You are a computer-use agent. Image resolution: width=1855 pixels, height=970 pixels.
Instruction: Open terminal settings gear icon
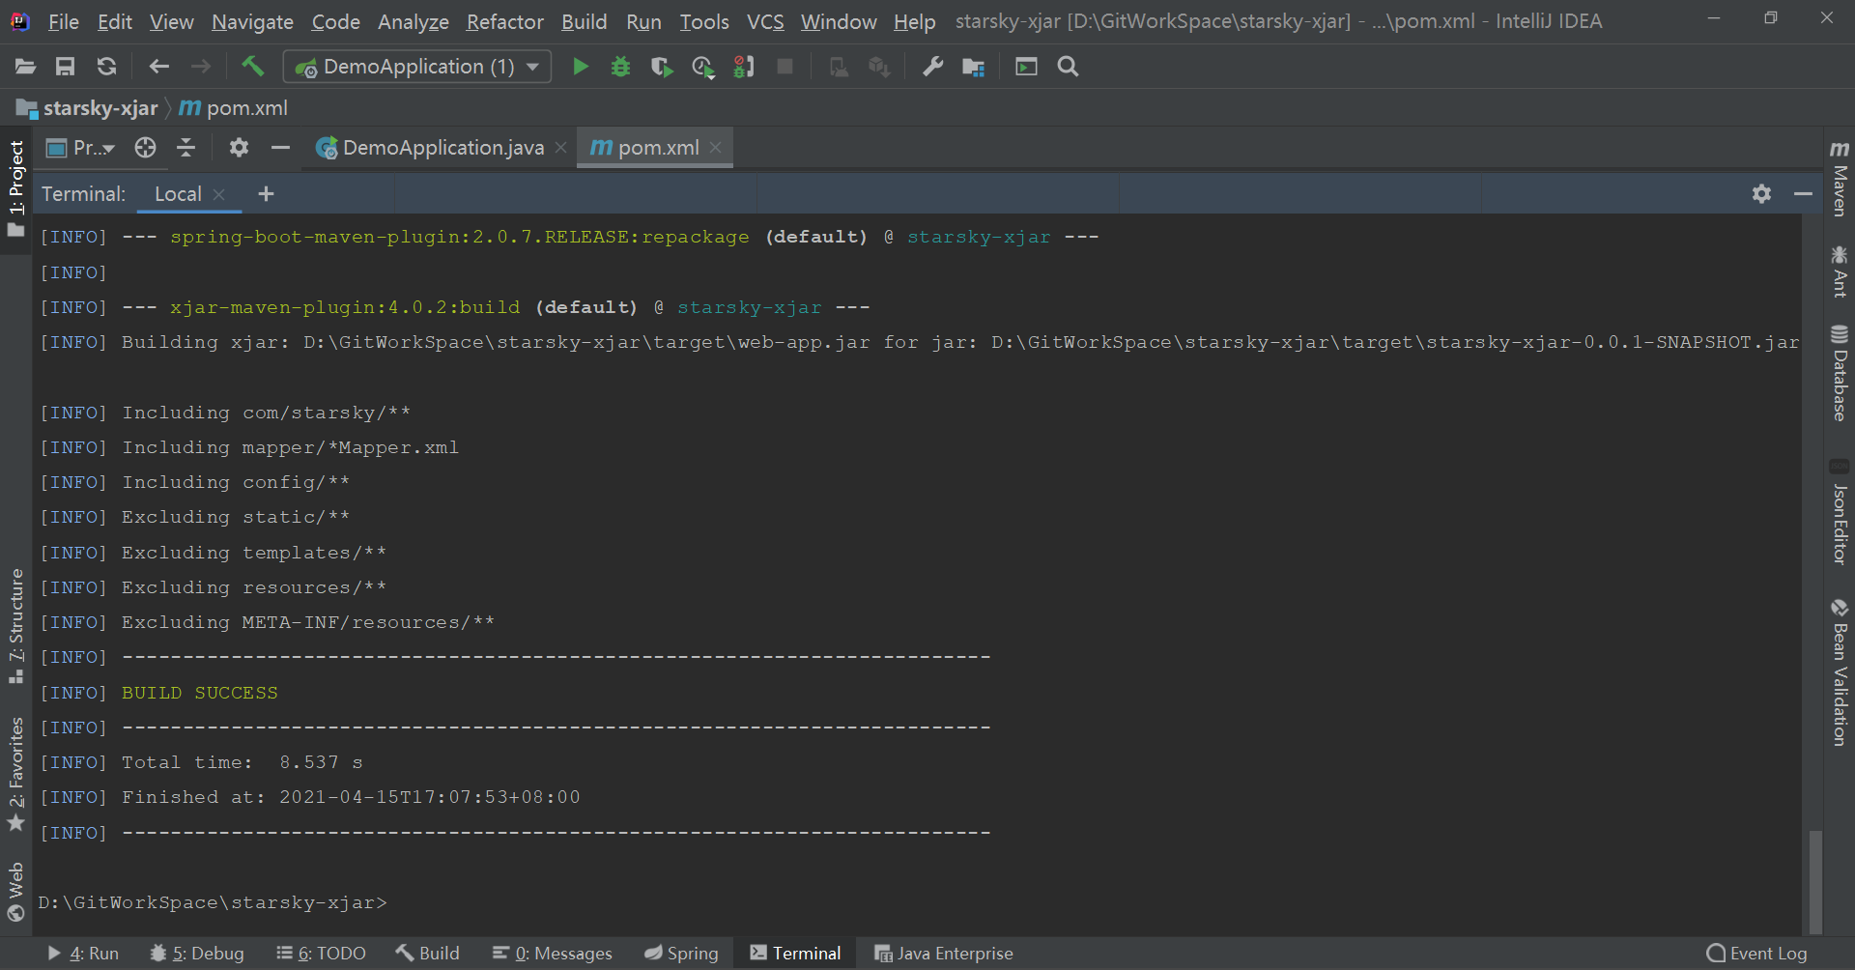coord(1761,194)
